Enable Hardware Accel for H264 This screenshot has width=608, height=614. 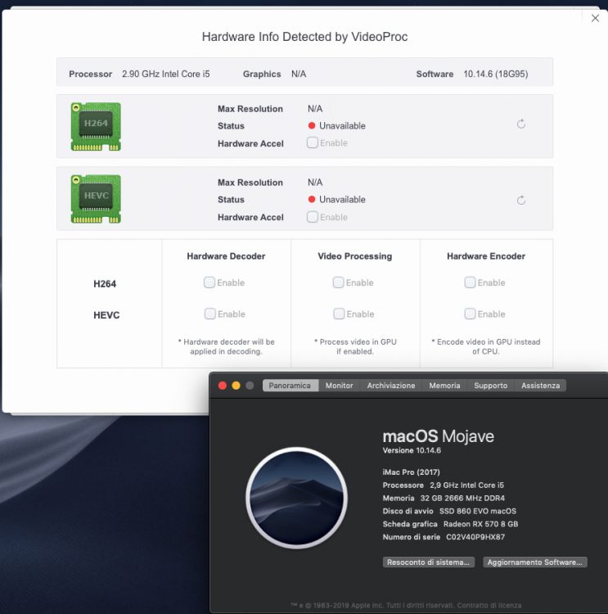(x=313, y=142)
